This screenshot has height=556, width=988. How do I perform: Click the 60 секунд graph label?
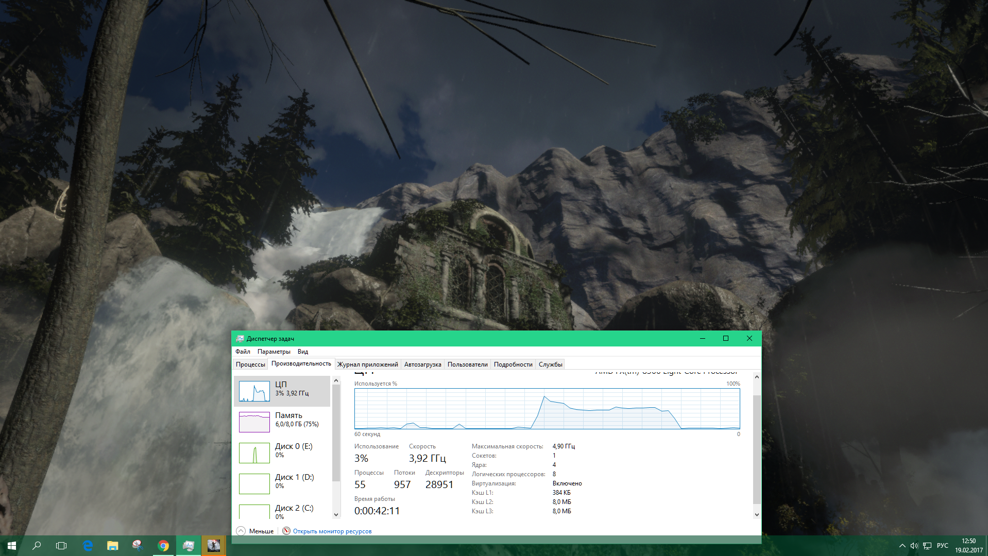click(367, 434)
